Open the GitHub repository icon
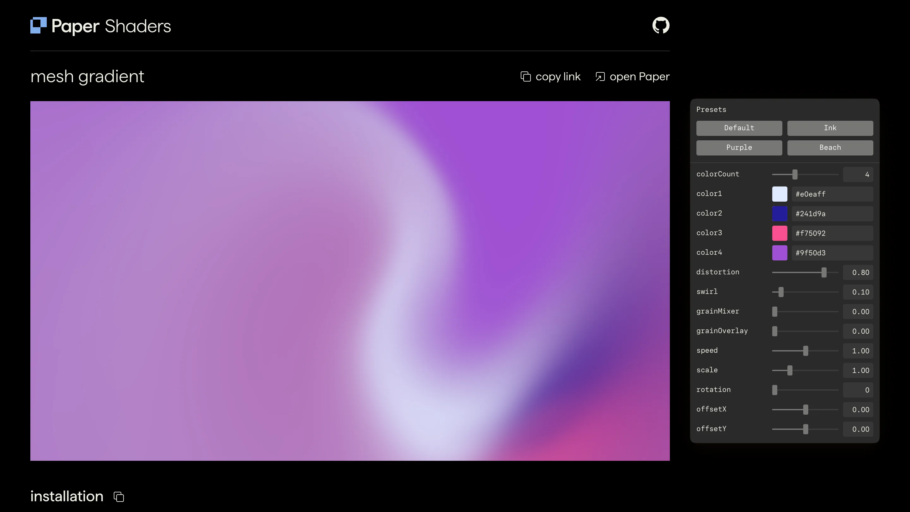Screen dimensions: 910x512 [661, 25]
